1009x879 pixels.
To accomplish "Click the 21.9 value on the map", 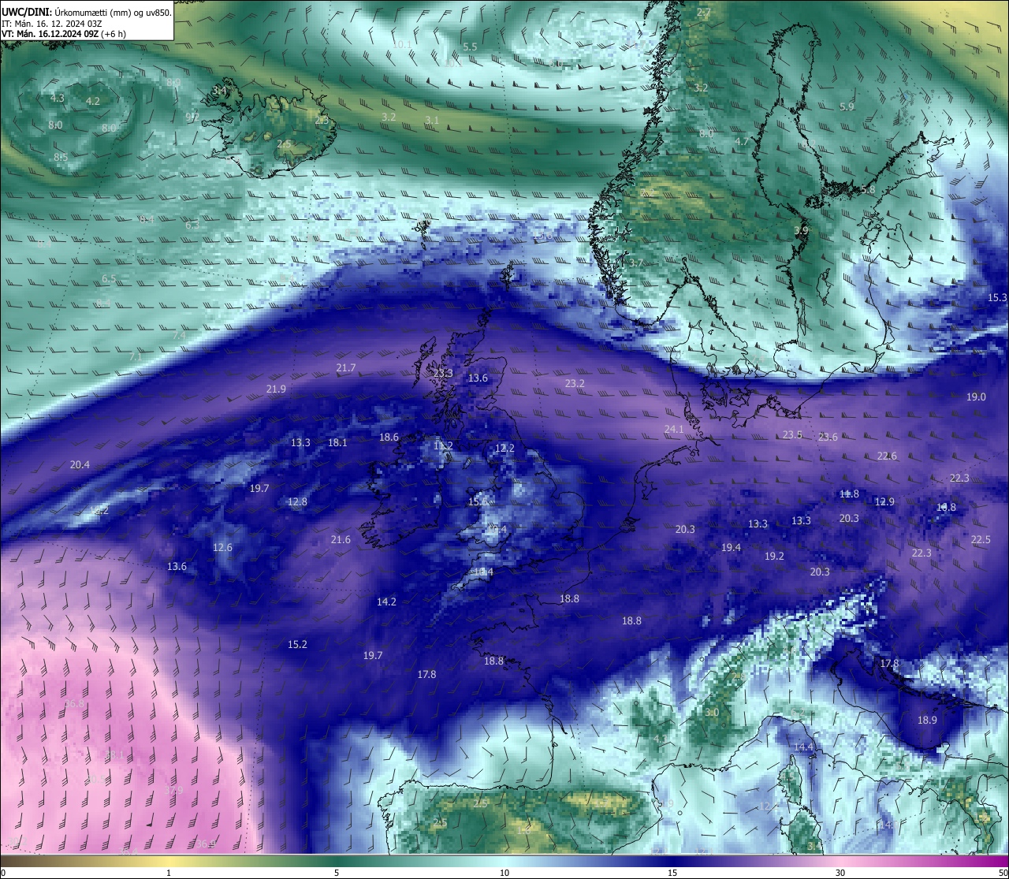I will coord(277,389).
